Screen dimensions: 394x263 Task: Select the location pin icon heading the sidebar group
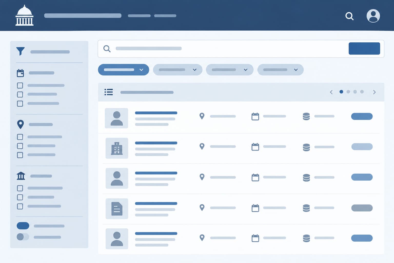(x=21, y=124)
